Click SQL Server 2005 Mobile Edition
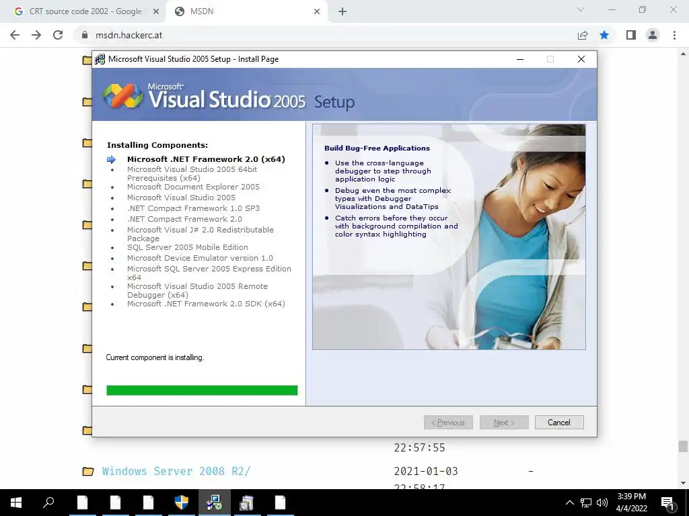 (x=188, y=247)
